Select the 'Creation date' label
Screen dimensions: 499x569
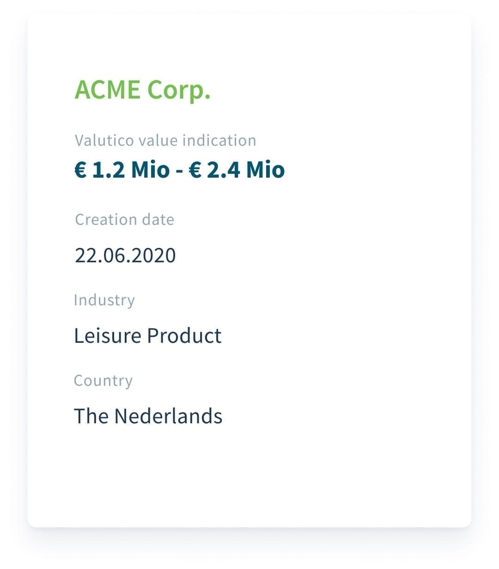[x=125, y=219]
